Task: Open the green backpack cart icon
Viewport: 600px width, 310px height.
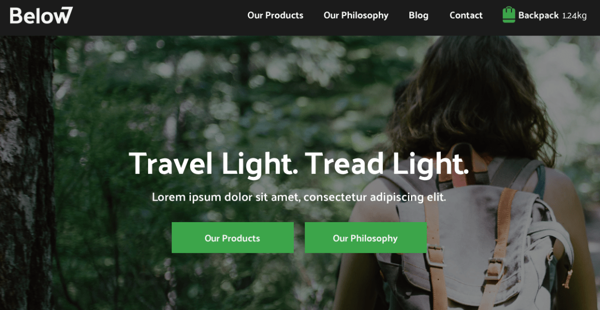Action: (x=508, y=15)
